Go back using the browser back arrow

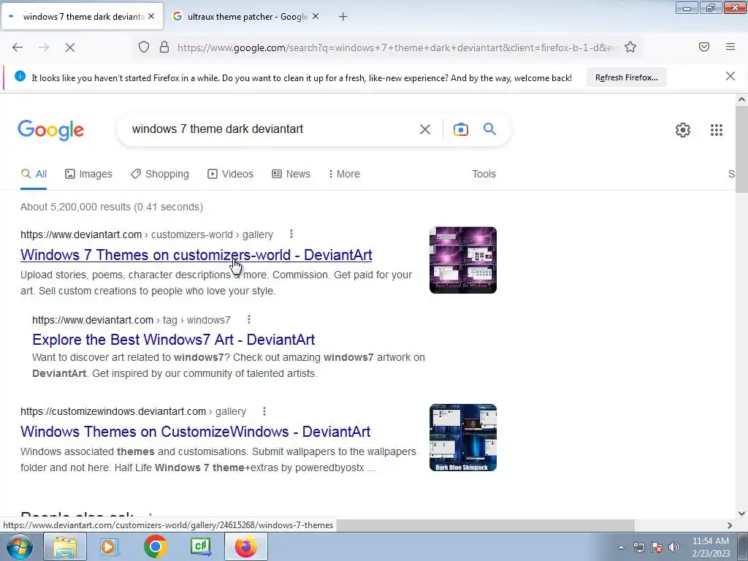(x=18, y=47)
